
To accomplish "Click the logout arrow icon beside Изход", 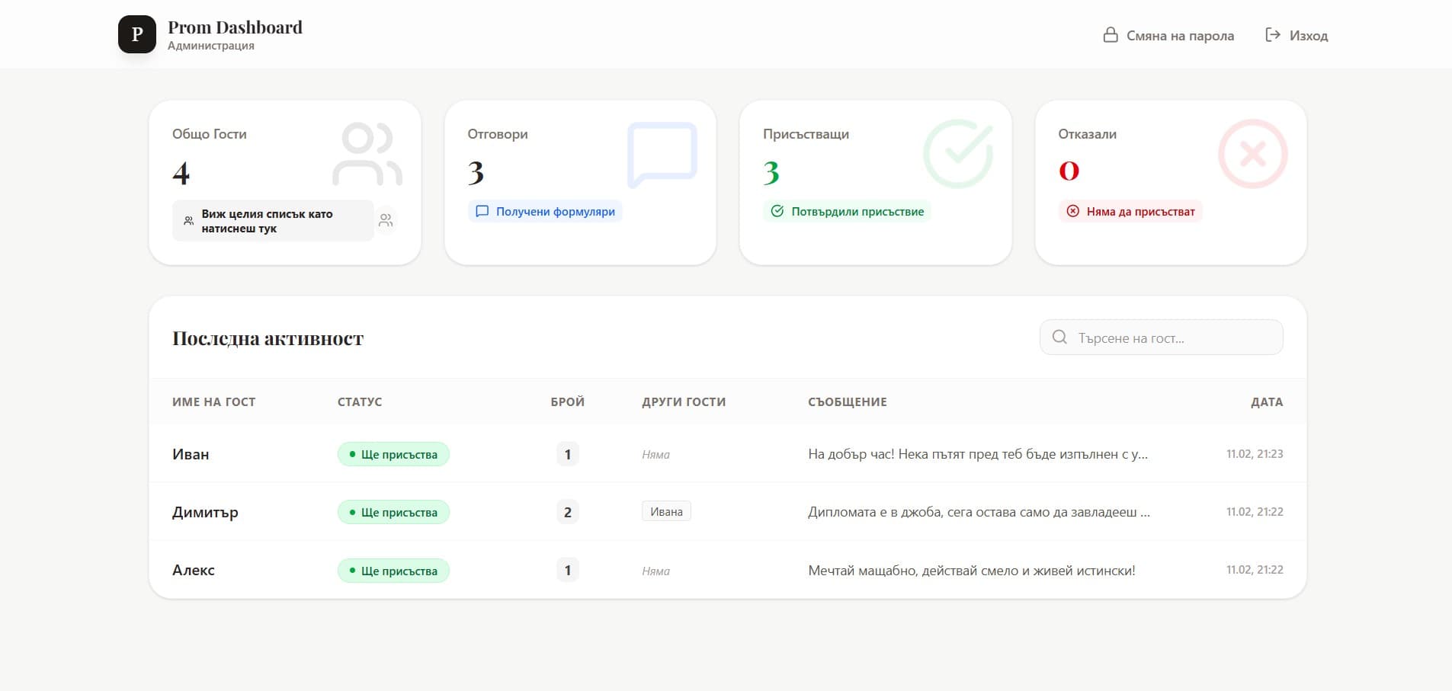I will [x=1271, y=34].
